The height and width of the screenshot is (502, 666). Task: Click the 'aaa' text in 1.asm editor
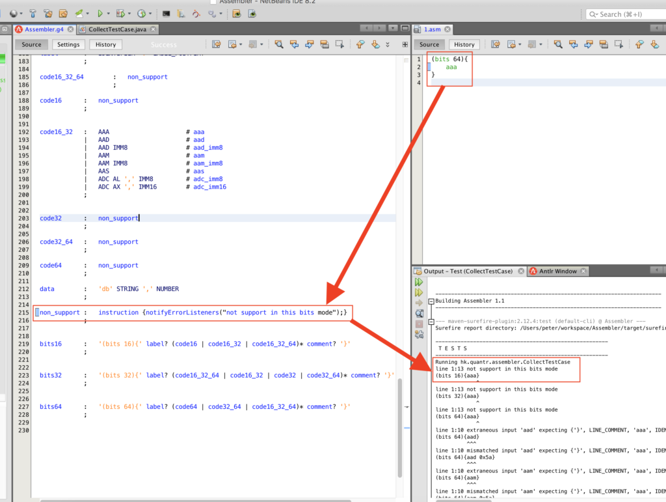[451, 67]
